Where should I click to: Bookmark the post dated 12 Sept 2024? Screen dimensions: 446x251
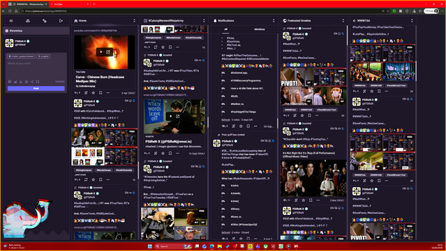click(x=170, y=153)
